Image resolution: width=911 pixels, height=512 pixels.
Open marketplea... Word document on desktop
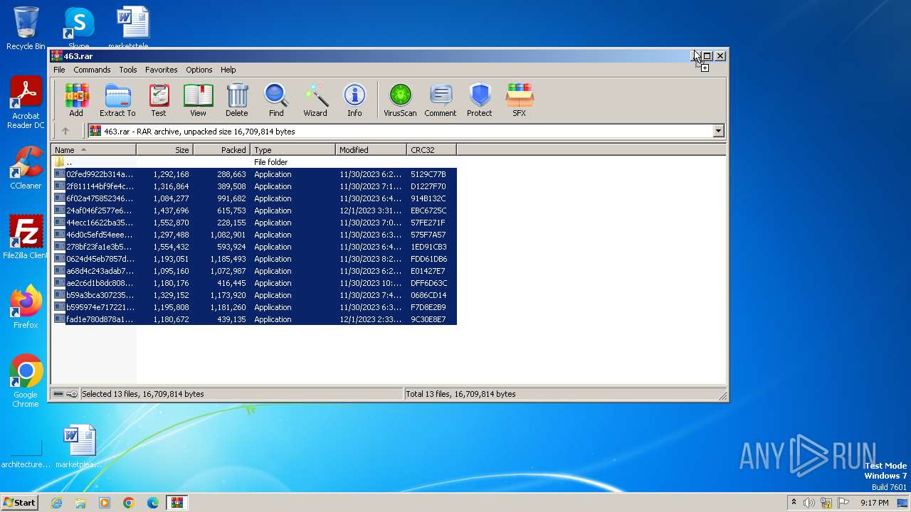click(78, 447)
